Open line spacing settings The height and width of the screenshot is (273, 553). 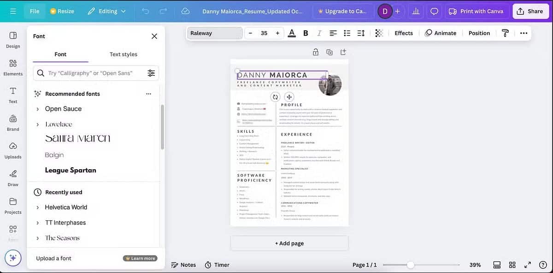pyautogui.click(x=361, y=33)
